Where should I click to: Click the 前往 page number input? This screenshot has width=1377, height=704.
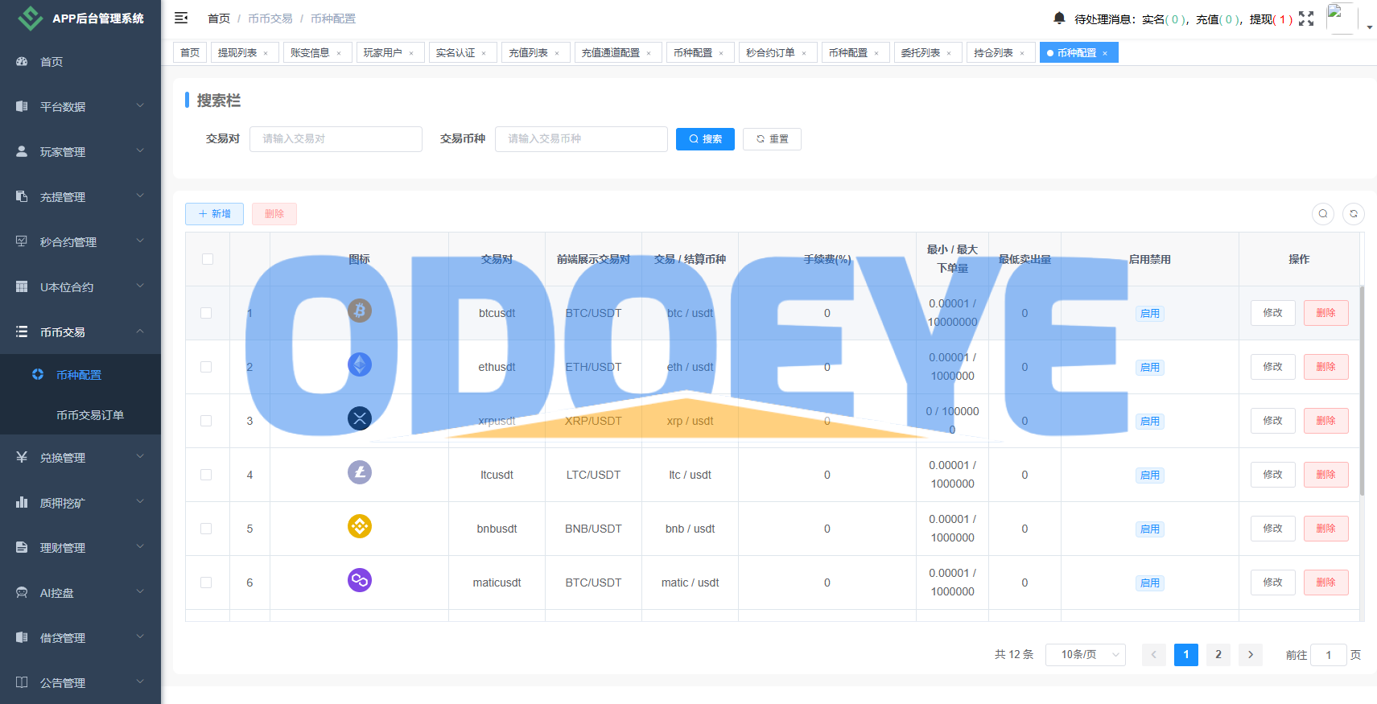click(1329, 655)
